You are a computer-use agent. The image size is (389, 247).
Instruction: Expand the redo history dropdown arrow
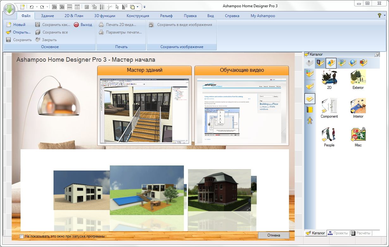click(x=47, y=7)
